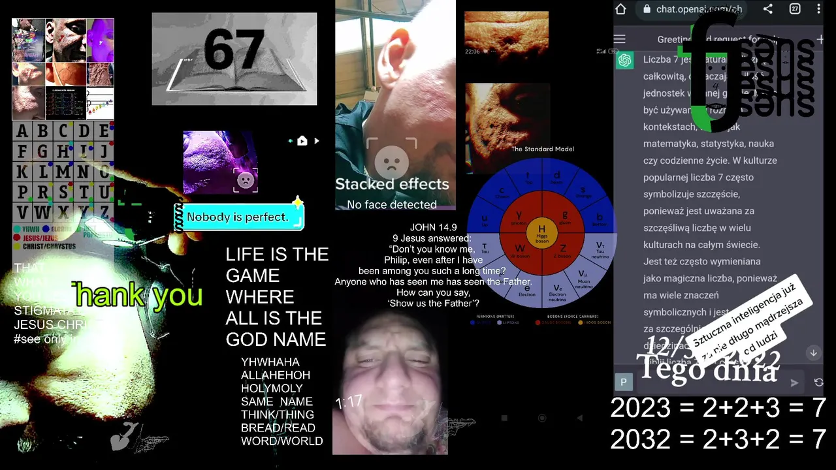Click the Higgs boson center circle

541,232
